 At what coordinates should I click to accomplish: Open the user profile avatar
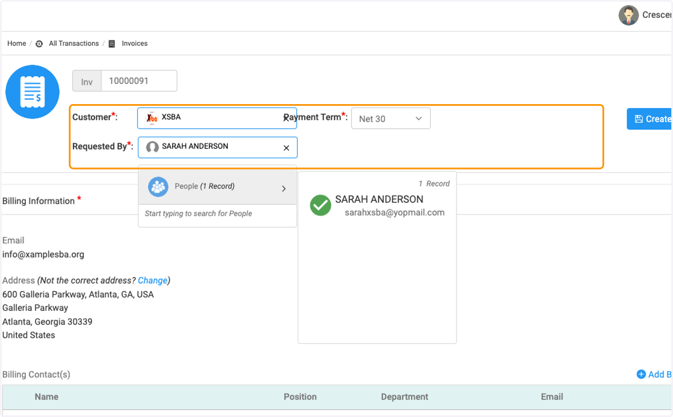[x=629, y=16]
